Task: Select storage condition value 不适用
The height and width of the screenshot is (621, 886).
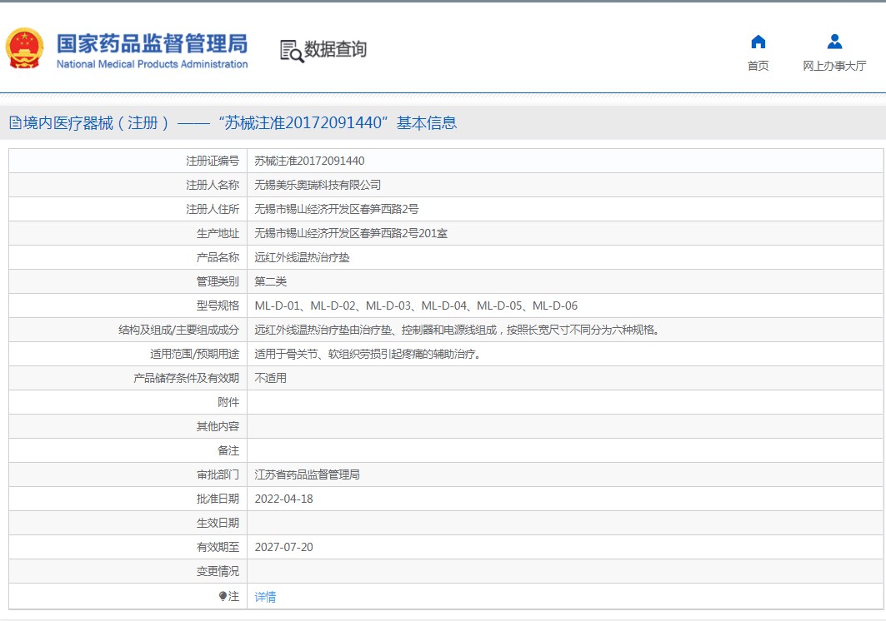Action: (x=270, y=378)
